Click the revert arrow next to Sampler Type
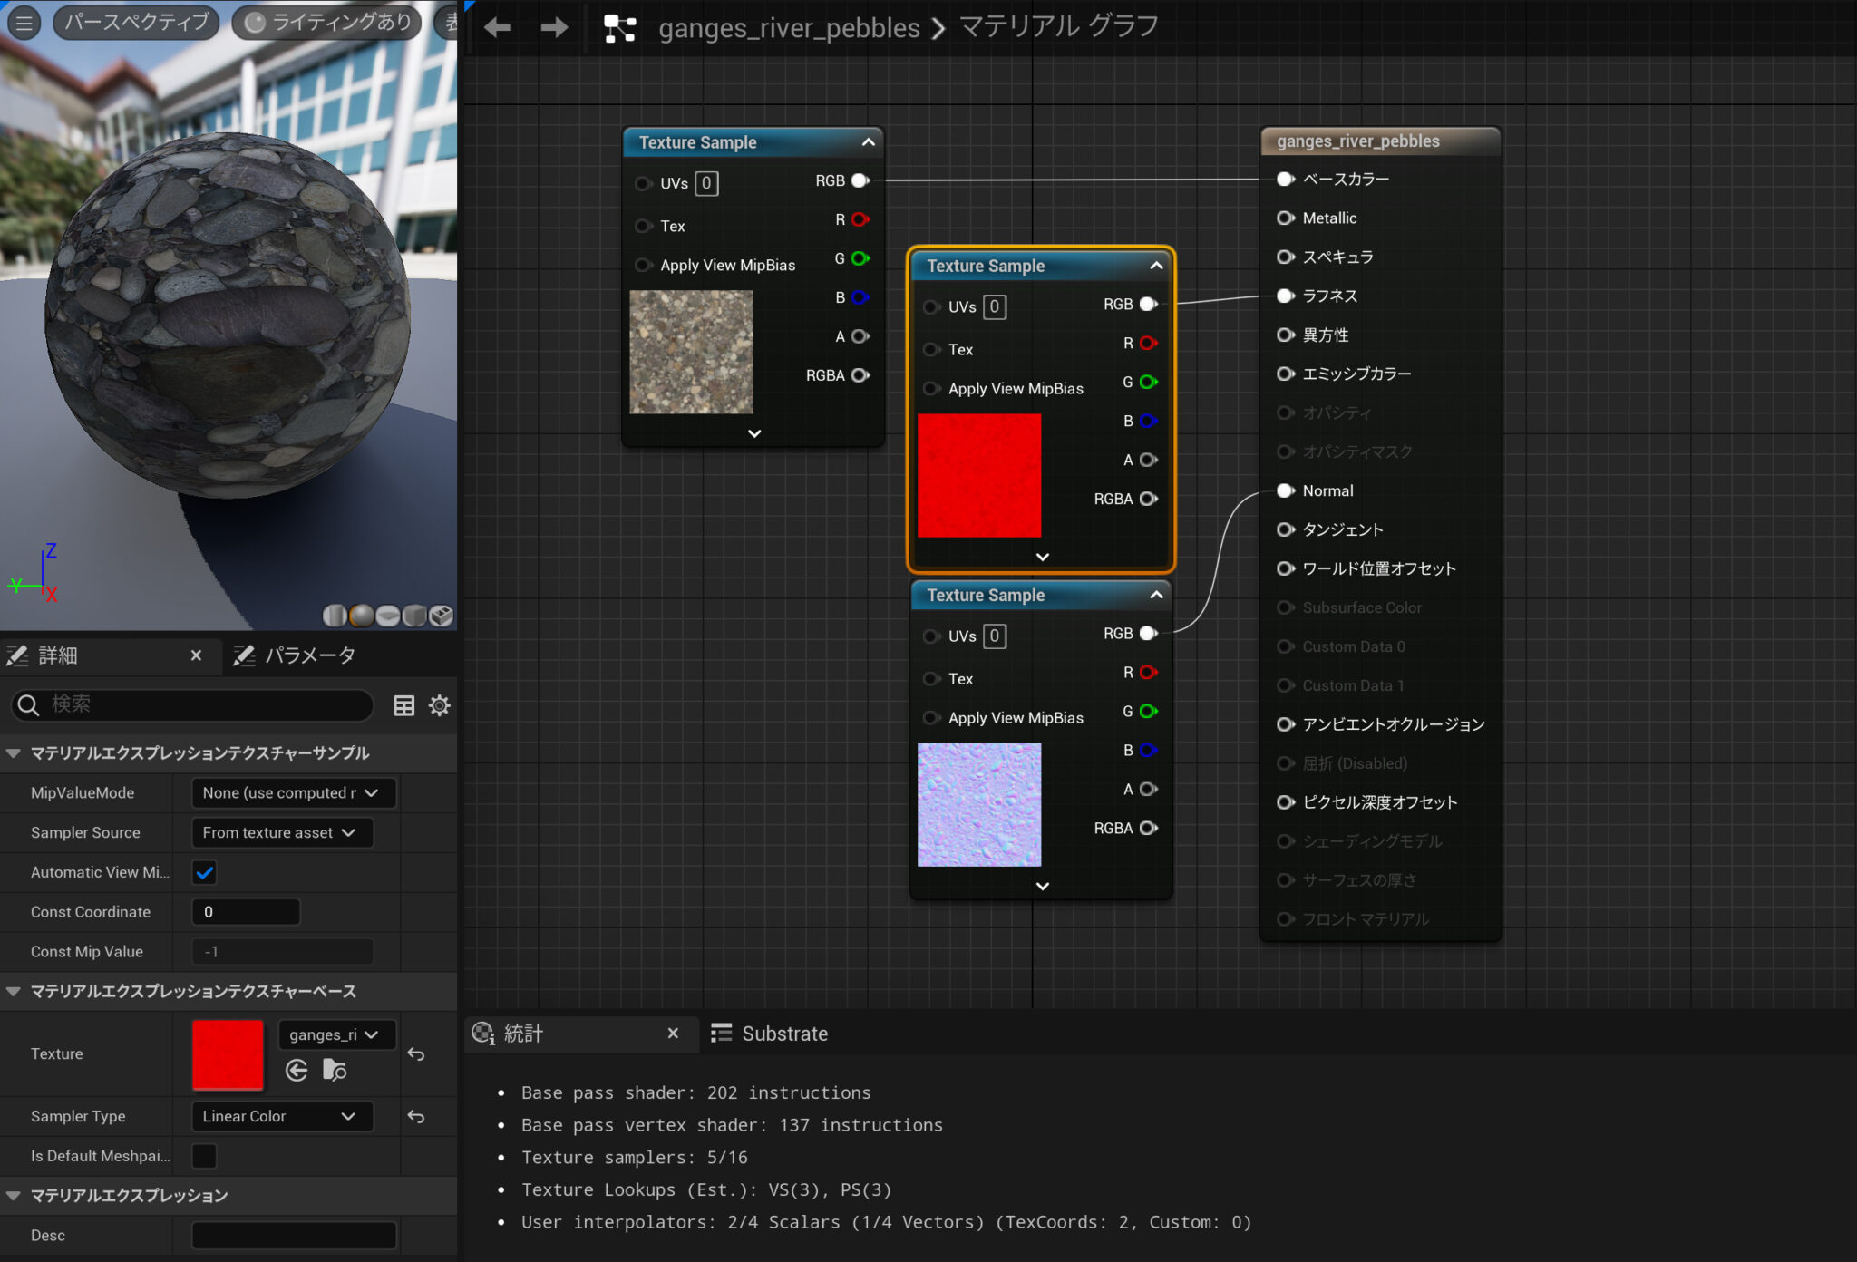 pyautogui.click(x=416, y=1116)
